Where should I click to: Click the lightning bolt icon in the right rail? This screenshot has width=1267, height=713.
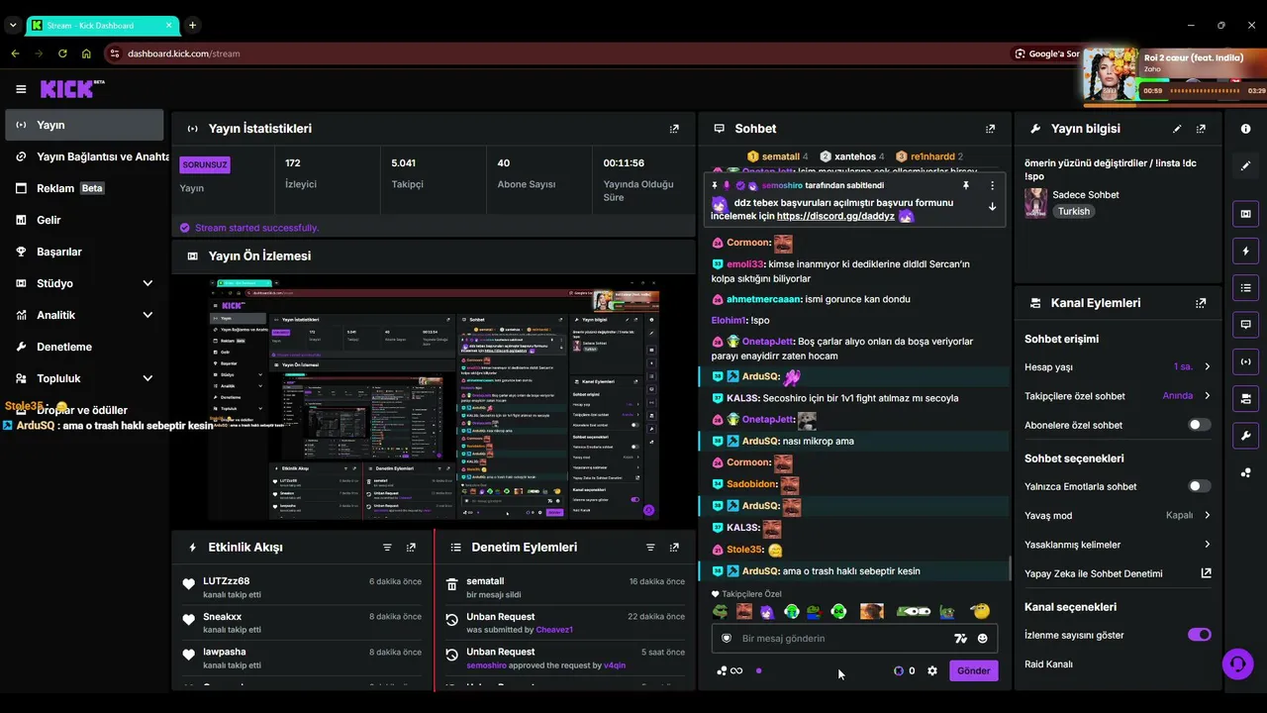point(1245,252)
